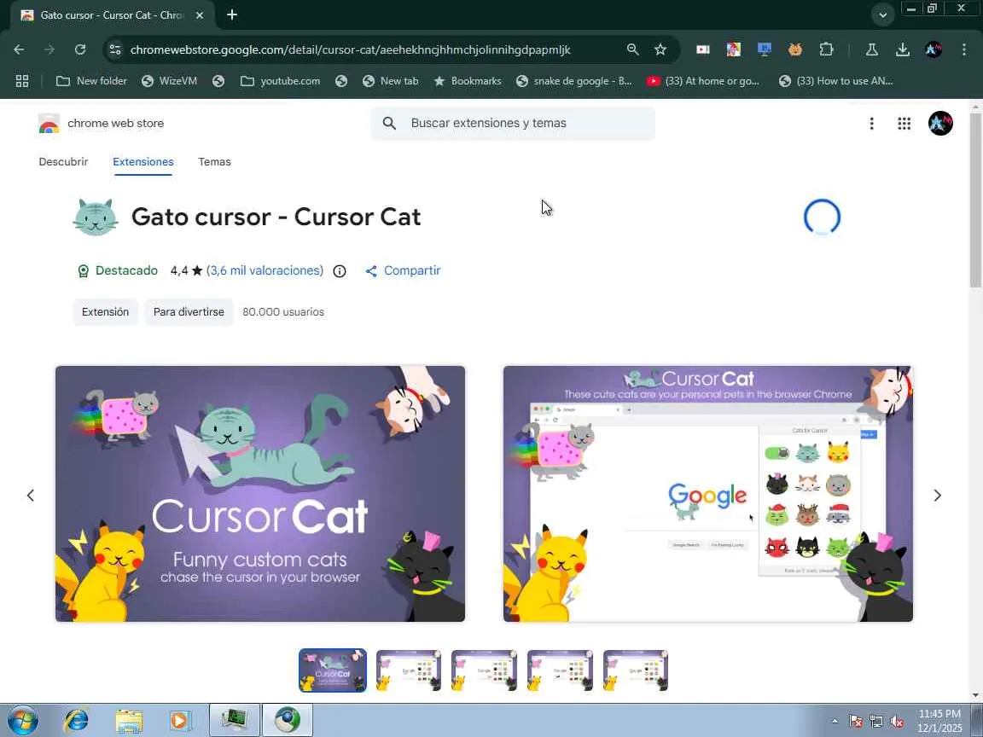Click the taskbar clock showing 11:45 PM

939,721
